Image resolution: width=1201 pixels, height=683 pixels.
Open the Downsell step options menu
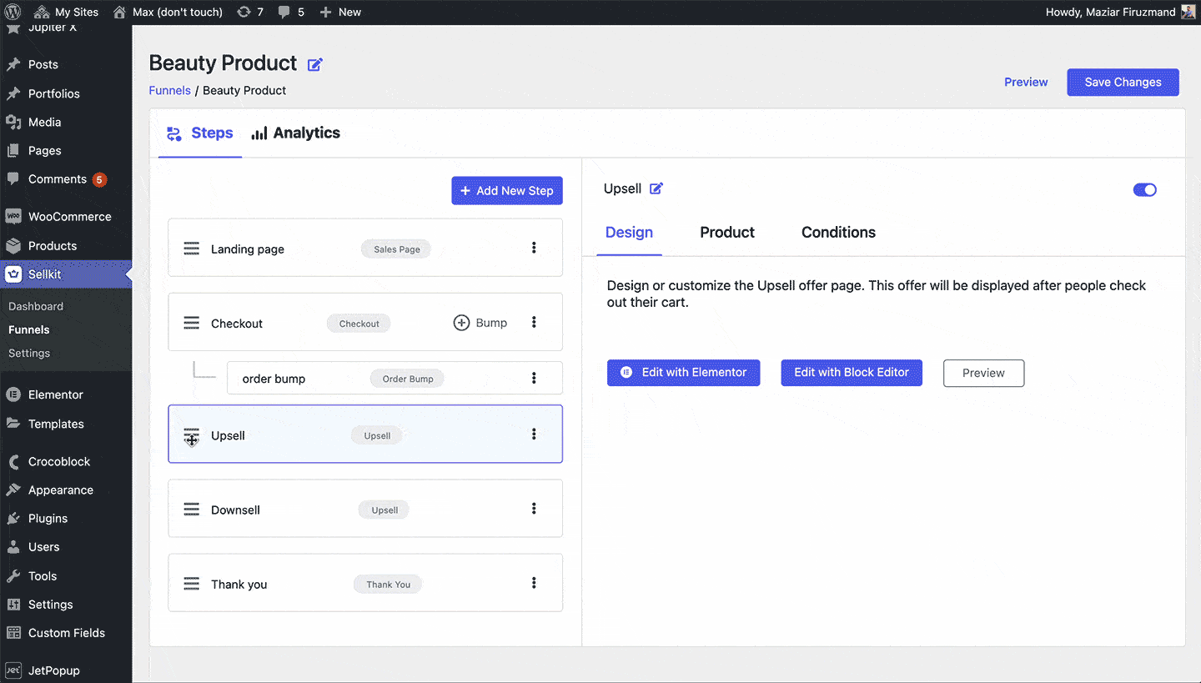pyautogui.click(x=534, y=509)
